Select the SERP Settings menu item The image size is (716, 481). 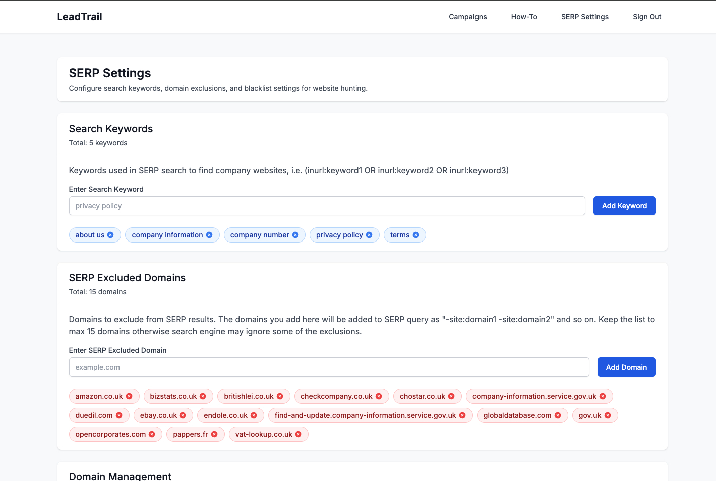point(584,16)
